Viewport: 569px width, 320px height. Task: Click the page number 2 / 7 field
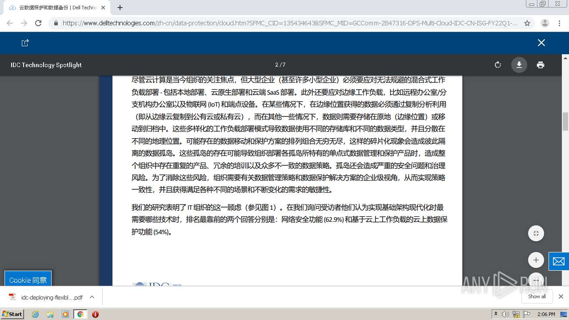pos(280,65)
